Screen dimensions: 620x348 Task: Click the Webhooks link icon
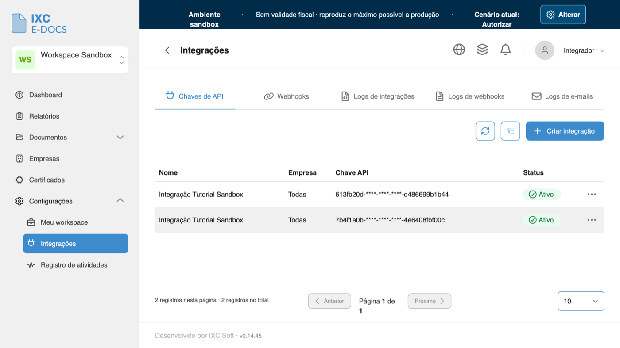pyautogui.click(x=269, y=96)
